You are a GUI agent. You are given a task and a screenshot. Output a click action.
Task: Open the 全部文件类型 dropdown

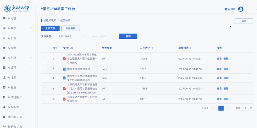tap(71, 36)
